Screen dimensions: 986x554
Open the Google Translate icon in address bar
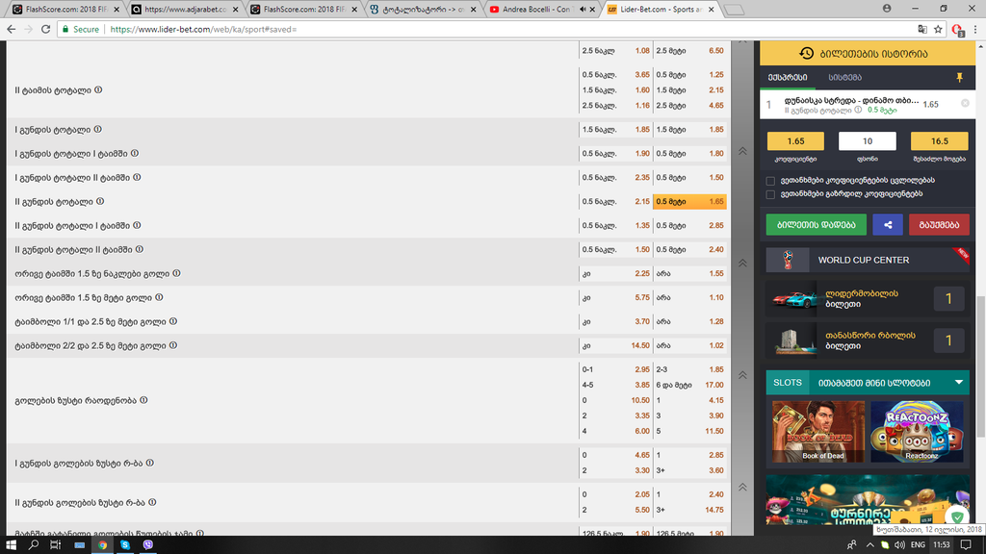[922, 29]
